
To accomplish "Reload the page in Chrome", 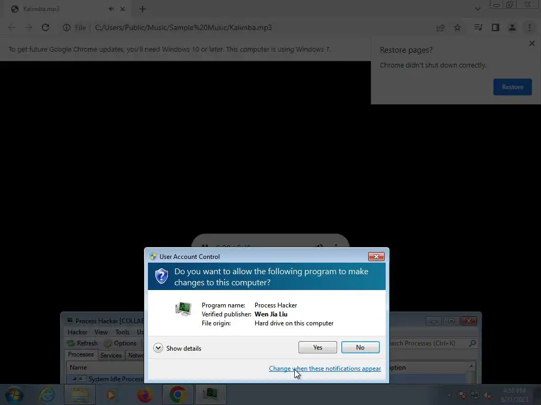I will pyautogui.click(x=45, y=27).
